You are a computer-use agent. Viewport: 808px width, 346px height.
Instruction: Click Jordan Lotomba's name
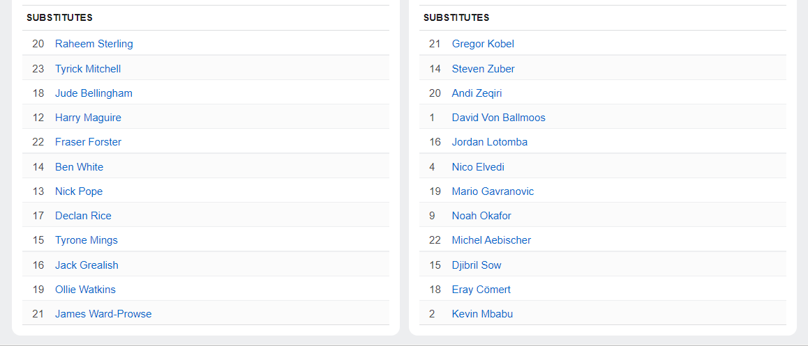tap(489, 142)
